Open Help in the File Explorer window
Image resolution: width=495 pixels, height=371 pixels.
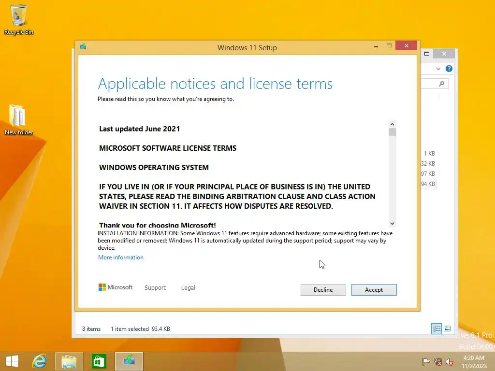[449, 69]
